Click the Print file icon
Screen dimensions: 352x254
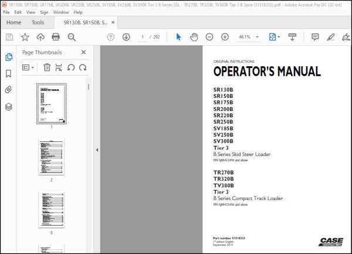pos(56,37)
